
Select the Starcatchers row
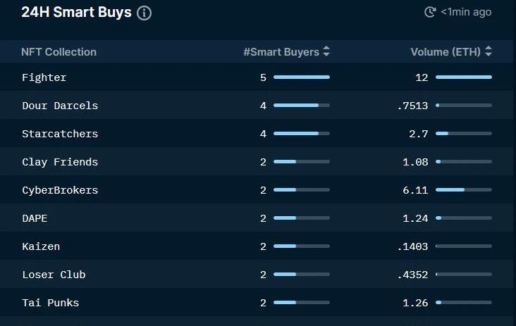pyautogui.click(x=60, y=134)
